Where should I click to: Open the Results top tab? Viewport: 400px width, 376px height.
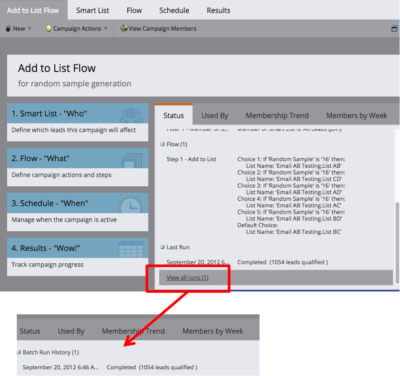point(218,11)
